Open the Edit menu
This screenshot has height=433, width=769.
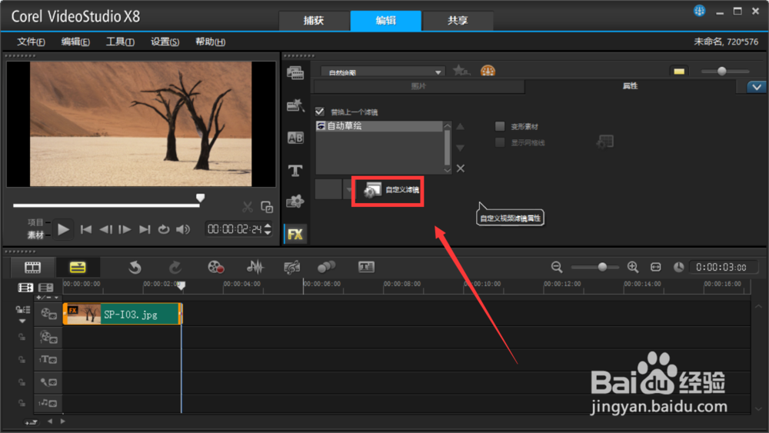[x=75, y=42]
